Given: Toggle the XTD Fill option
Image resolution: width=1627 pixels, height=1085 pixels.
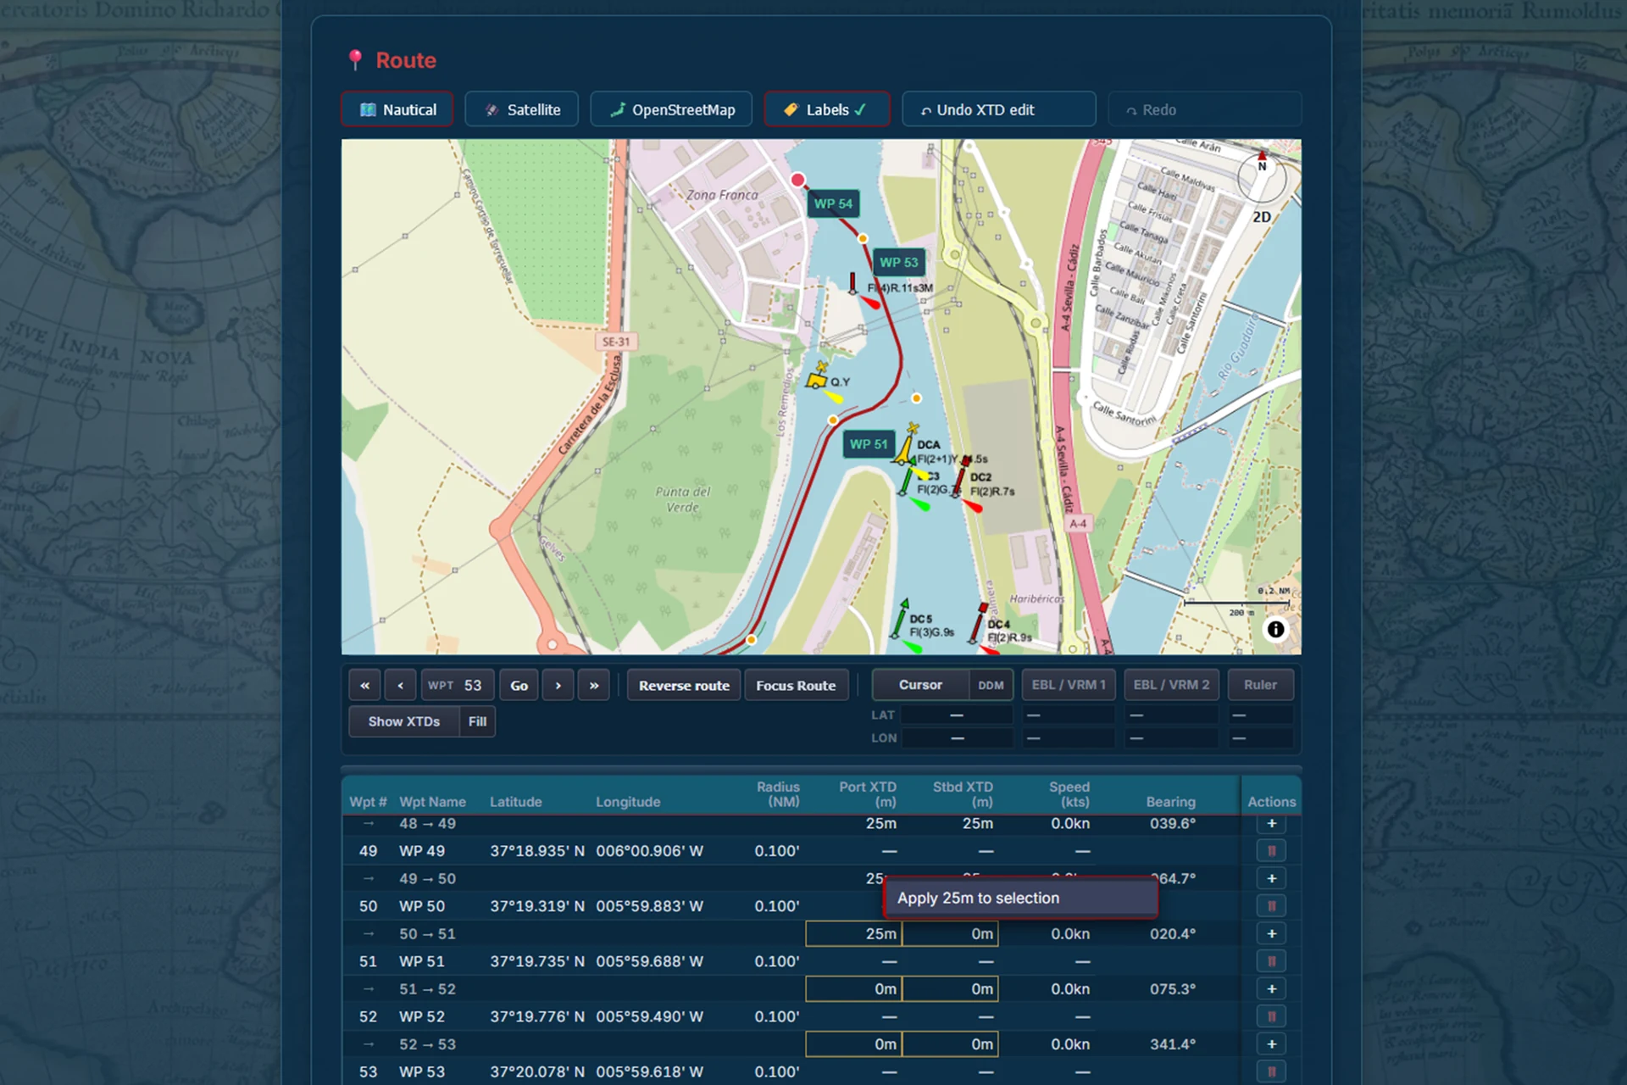Looking at the screenshot, I should click(x=477, y=721).
